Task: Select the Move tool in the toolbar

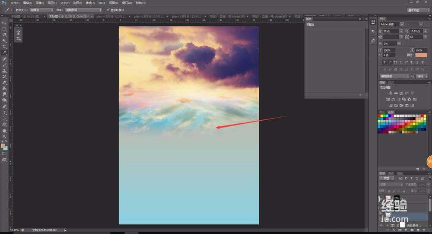Action: coord(4,22)
